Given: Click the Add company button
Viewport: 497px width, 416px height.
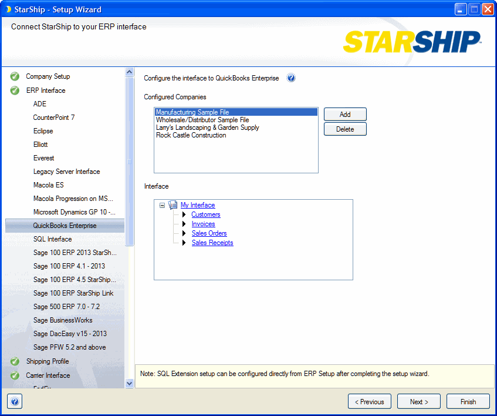Looking at the screenshot, I should pyautogui.click(x=345, y=114).
